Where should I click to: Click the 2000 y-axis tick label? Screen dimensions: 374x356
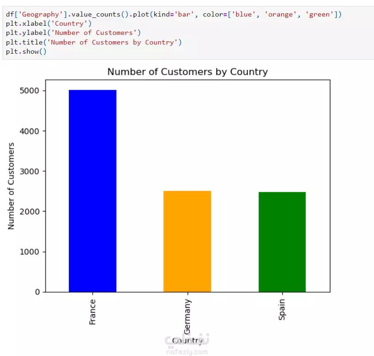pos(29,211)
